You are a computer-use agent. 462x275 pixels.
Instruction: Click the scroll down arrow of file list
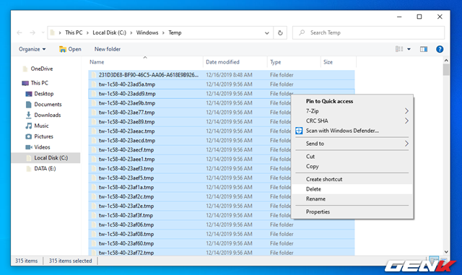tap(446, 252)
